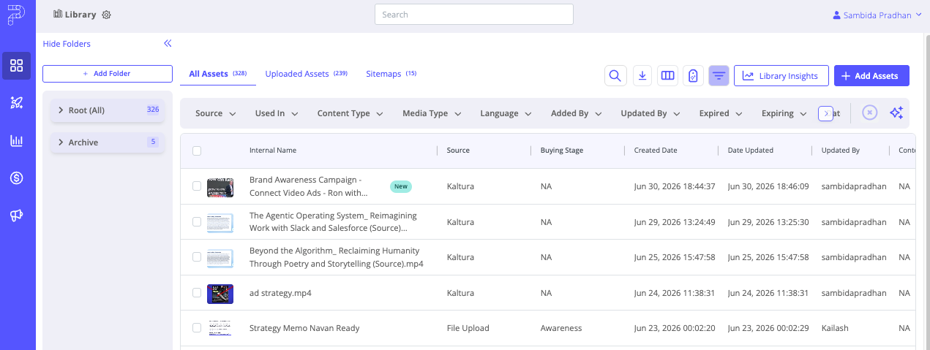Viewport: 930px width, 350px height.
Task: Click the user profile icon beside Sambida Pradhan
Action: 837,15
